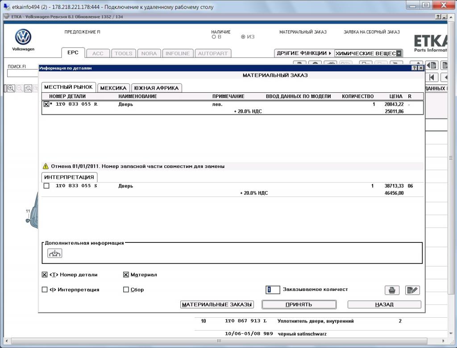Click the edit note pencil icon
This screenshot has width=457, height=348.
click(x=412, y=290)
